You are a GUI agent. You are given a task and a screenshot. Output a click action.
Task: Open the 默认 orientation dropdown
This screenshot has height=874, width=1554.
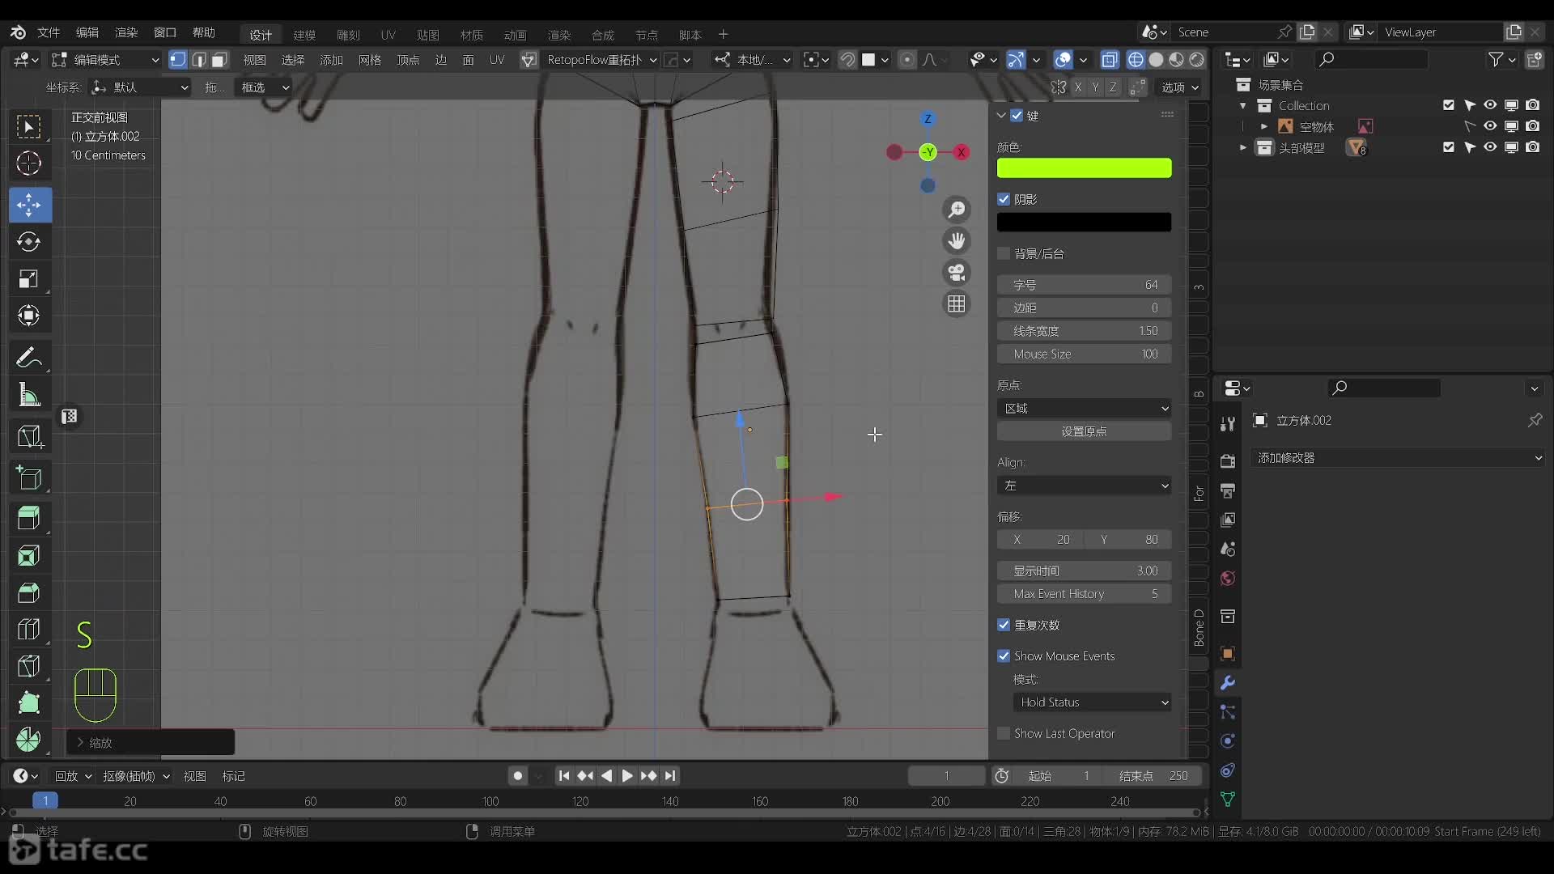140,87
